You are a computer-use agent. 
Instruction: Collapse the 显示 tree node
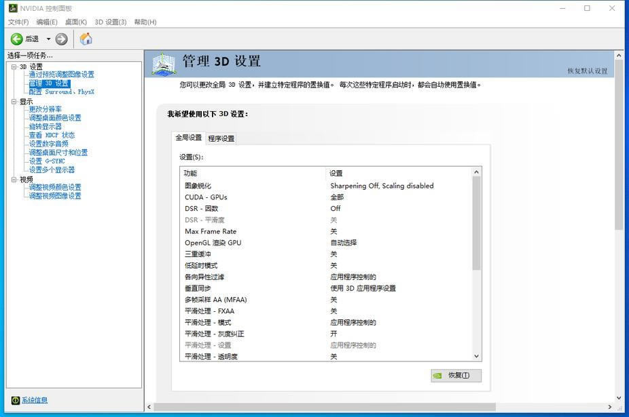[14, 102]
